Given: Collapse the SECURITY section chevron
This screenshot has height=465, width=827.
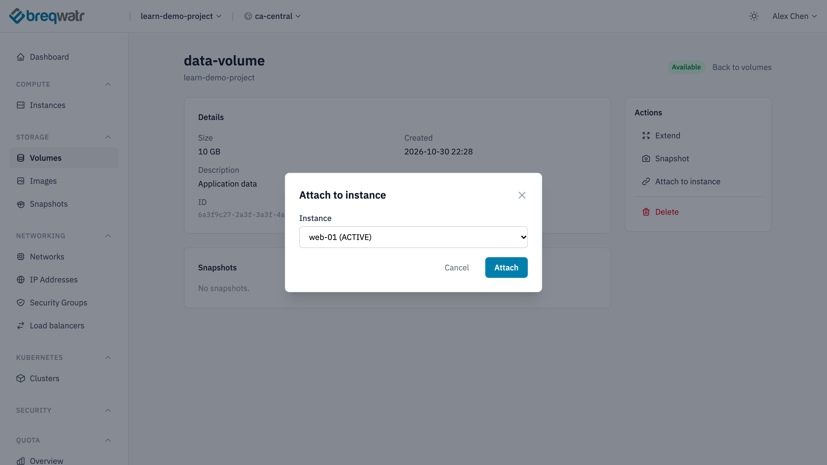Looking at the screenshot, I should [108, 410].
